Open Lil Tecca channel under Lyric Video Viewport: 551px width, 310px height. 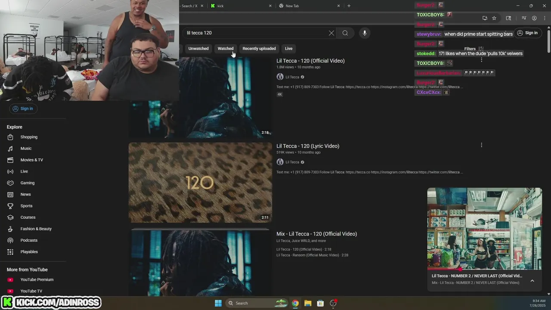coord(292,162)
